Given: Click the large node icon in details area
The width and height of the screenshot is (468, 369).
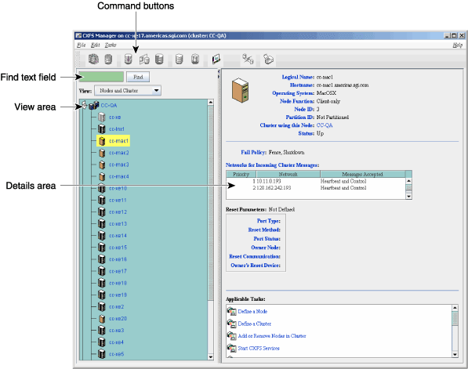Looking at the screenshot, I should pyautogui.click(x=240, y=90).
